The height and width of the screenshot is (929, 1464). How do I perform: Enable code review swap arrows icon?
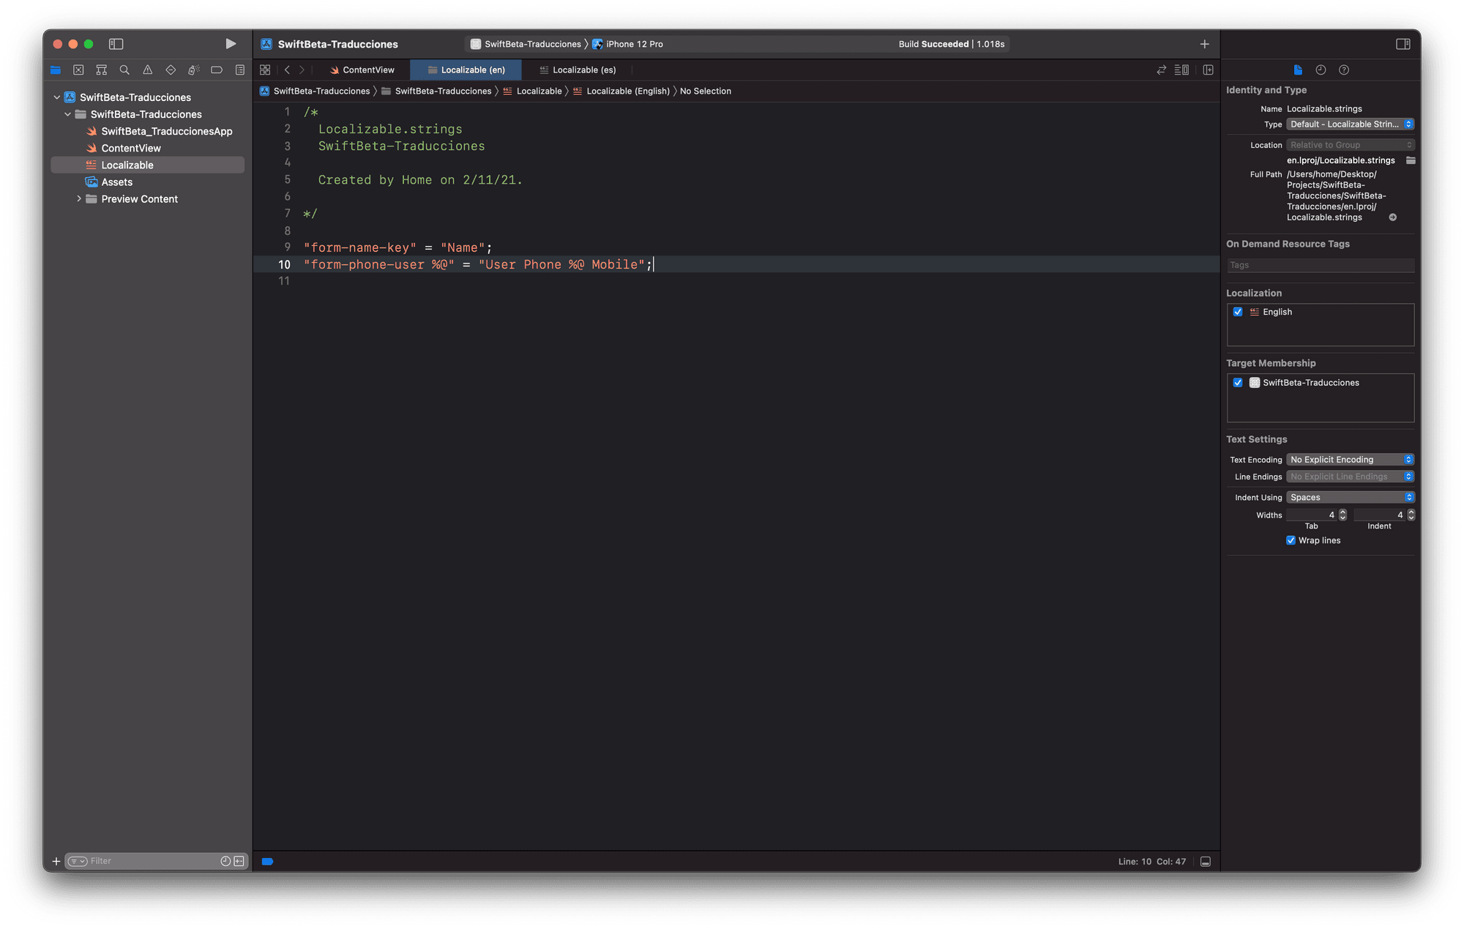[1161, 70]
